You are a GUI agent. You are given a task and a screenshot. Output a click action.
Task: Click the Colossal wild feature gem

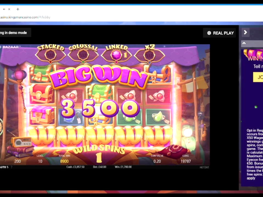point(83,55)
